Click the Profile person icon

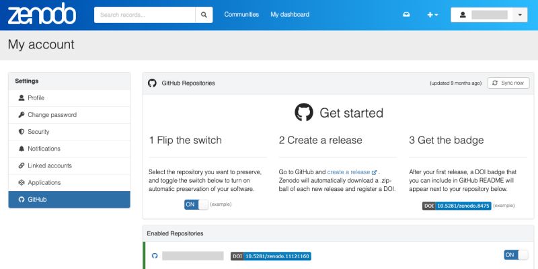[22, 98]
